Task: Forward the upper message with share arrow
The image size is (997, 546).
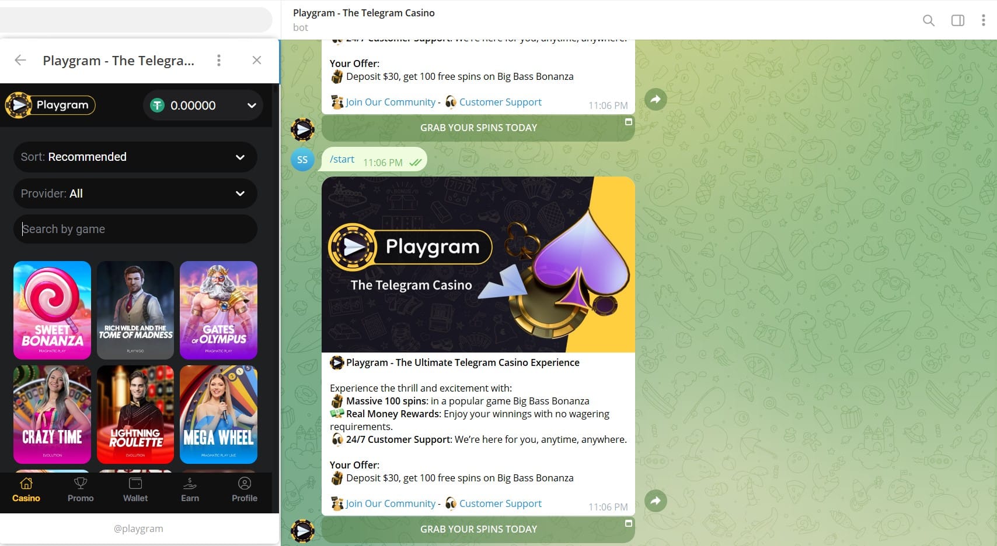Action: pyautogui.click(x=656, y=99)
